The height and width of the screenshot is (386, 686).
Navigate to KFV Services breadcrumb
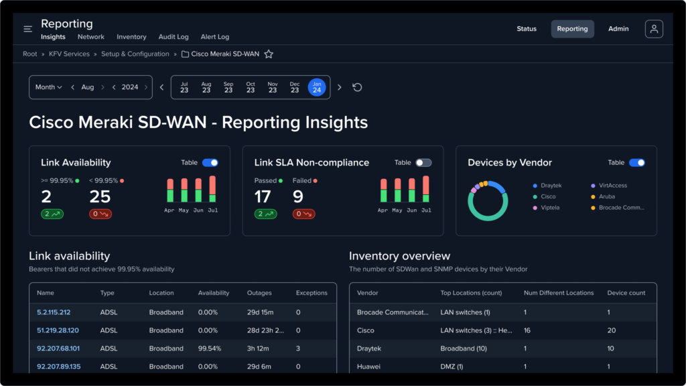tap(69, 54)
